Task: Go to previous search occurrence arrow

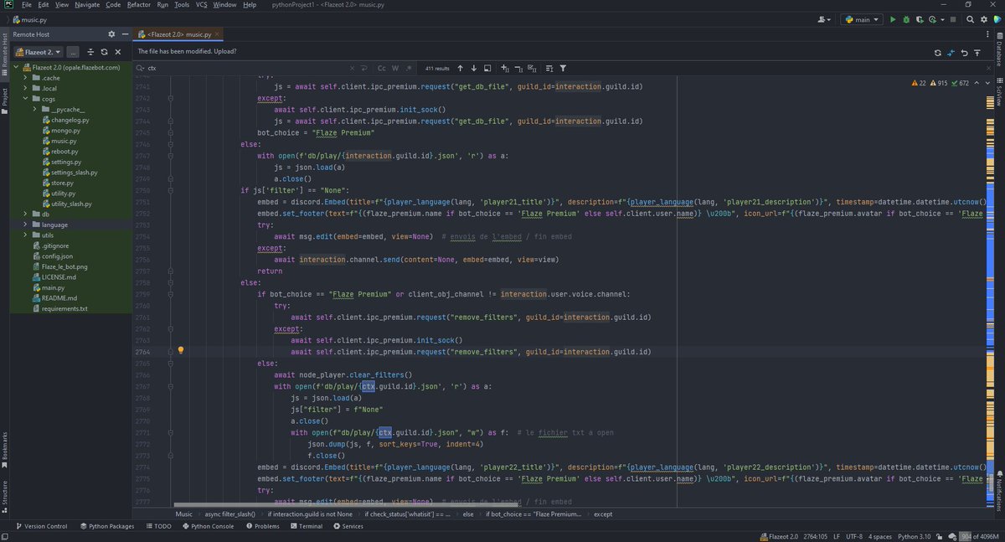Action: tap(460, 68)
